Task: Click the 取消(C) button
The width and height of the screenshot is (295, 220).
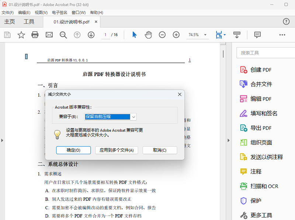Action: coord(160,150)
